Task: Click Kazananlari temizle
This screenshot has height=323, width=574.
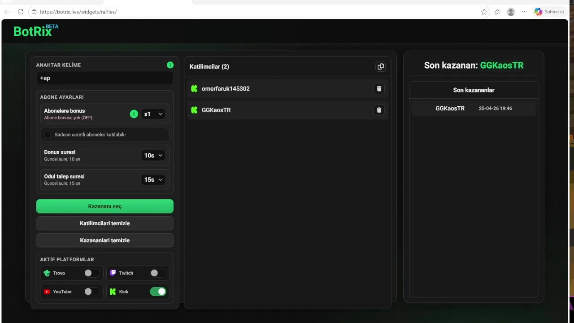Action: pyautogui.click(x=105, y=240)
